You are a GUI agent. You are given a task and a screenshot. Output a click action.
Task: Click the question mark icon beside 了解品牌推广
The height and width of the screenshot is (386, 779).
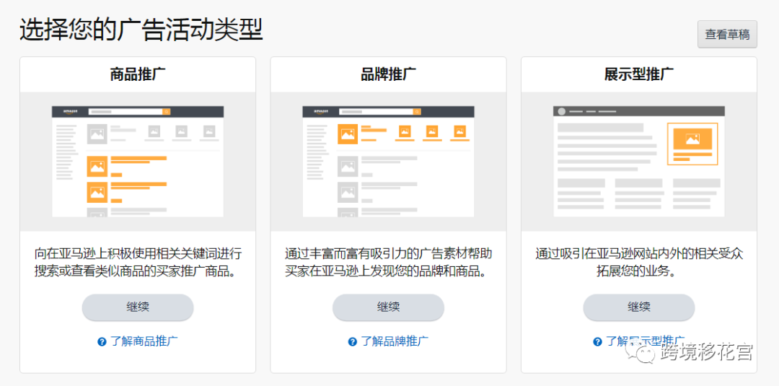point(352,342)
